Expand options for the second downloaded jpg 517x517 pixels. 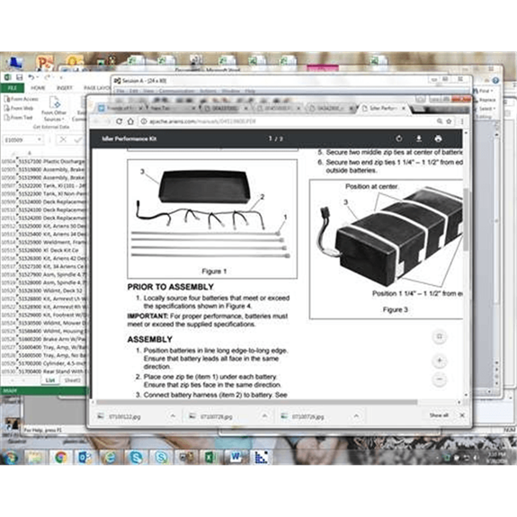264,416
